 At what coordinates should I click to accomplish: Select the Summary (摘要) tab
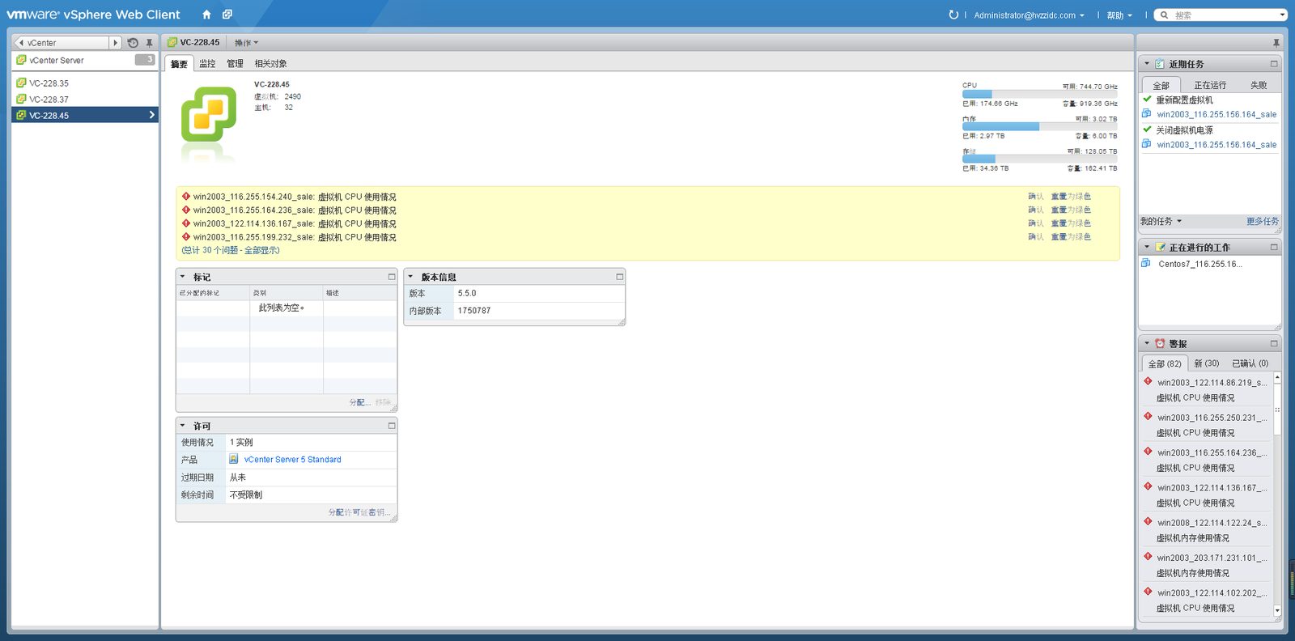tap(179, 64)
